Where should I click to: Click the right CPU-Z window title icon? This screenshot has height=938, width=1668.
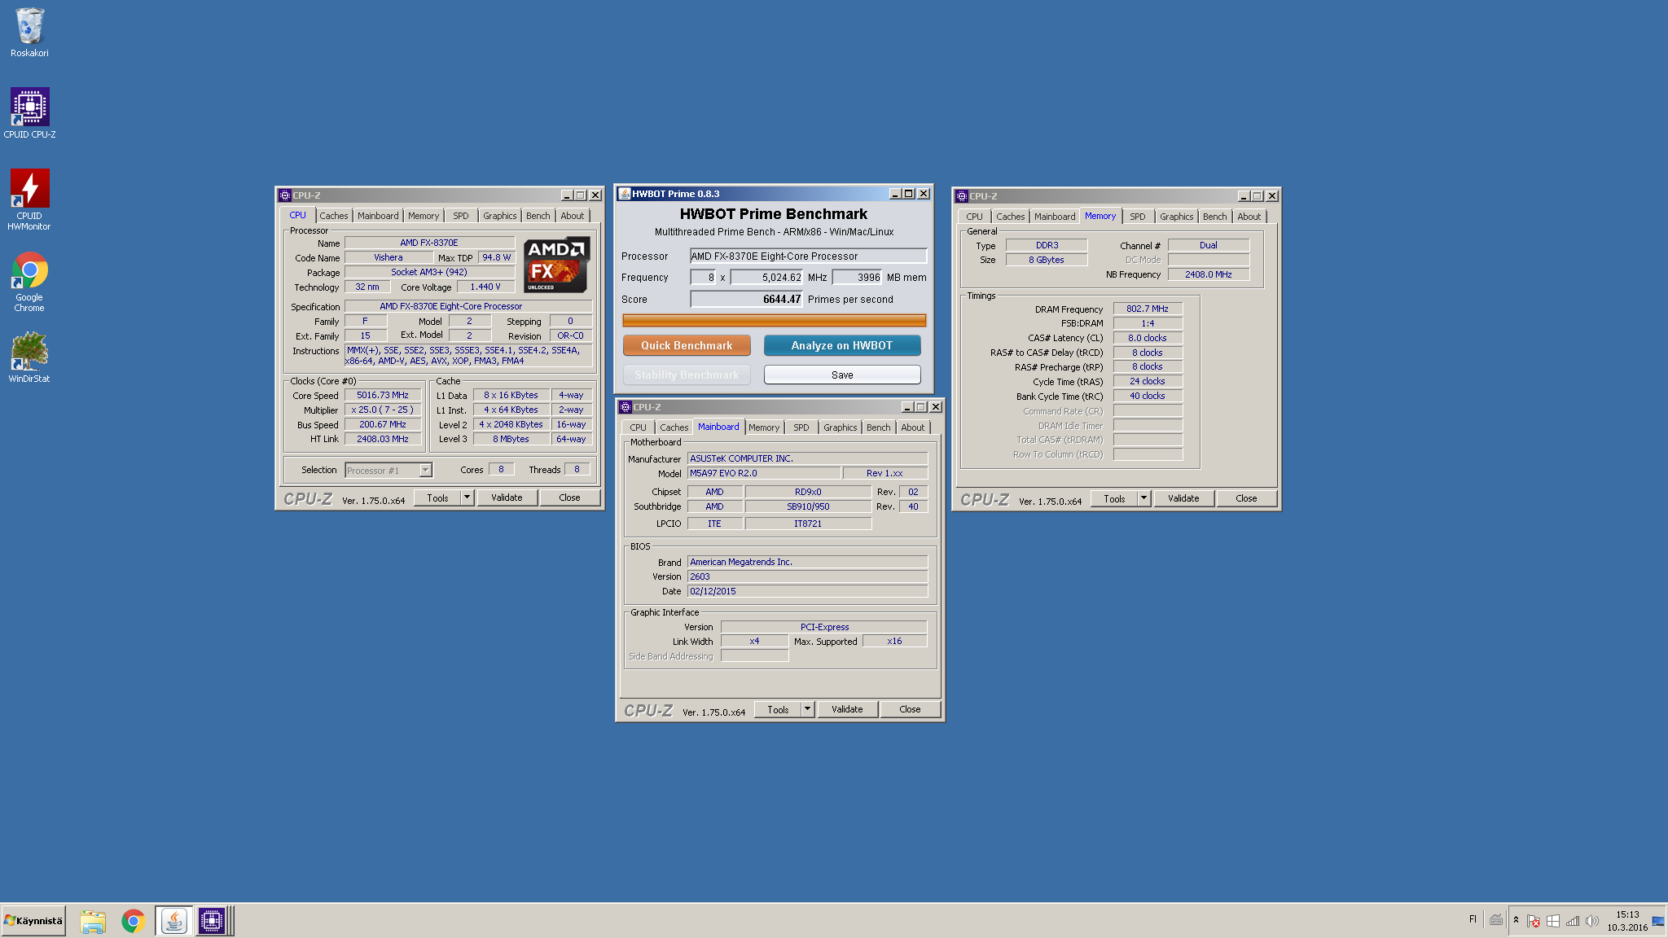[x=962, y=196]
